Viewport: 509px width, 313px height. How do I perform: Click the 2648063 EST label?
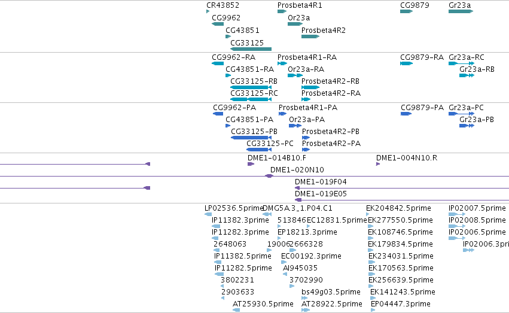(230, 245)
